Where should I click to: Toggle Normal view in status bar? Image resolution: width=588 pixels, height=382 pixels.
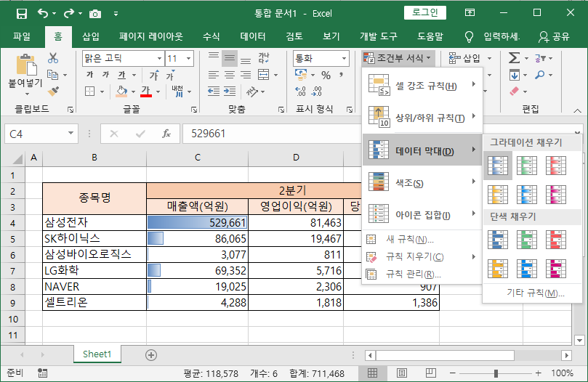pos(372,373)
